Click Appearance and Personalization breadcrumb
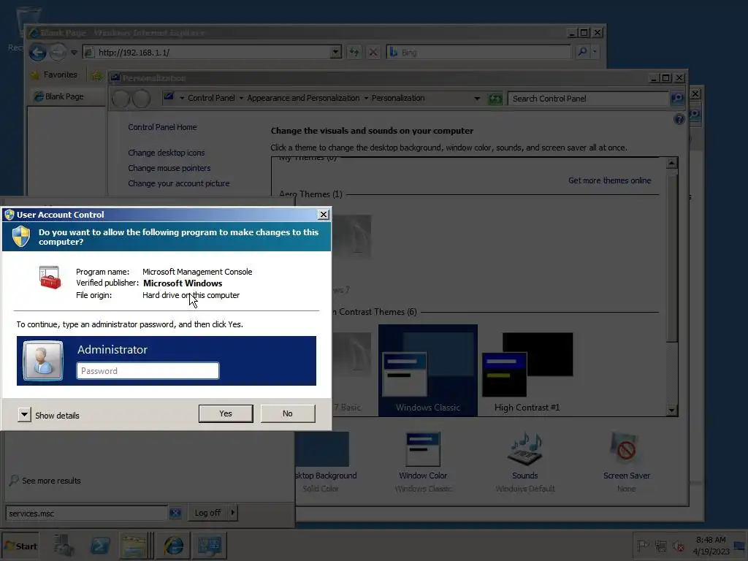748x561 pixels. [x=303, y=98]
